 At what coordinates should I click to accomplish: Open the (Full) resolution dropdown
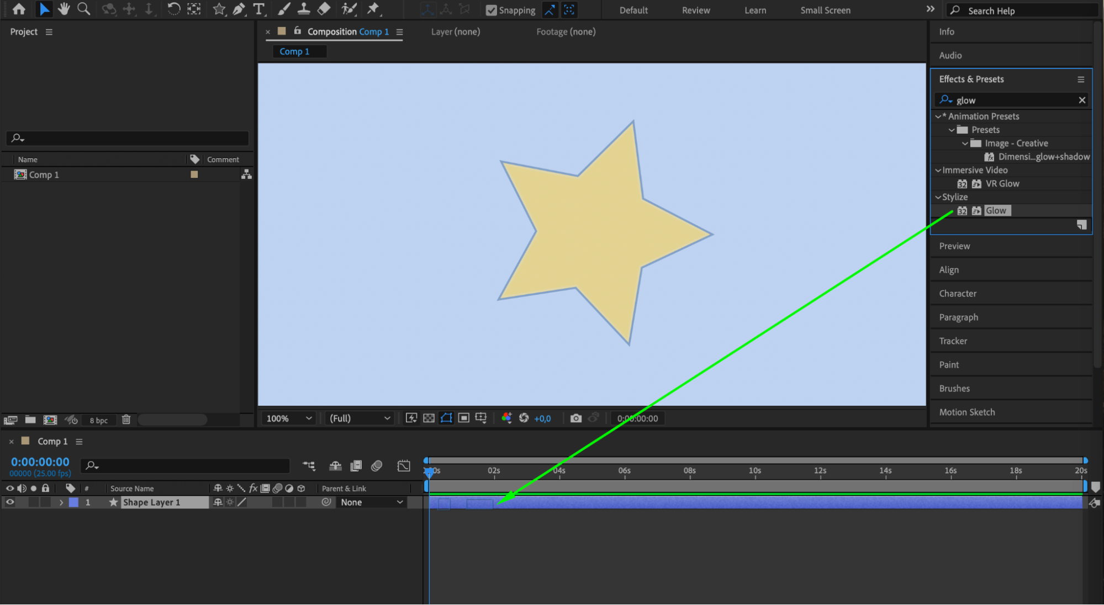[360, 418]
